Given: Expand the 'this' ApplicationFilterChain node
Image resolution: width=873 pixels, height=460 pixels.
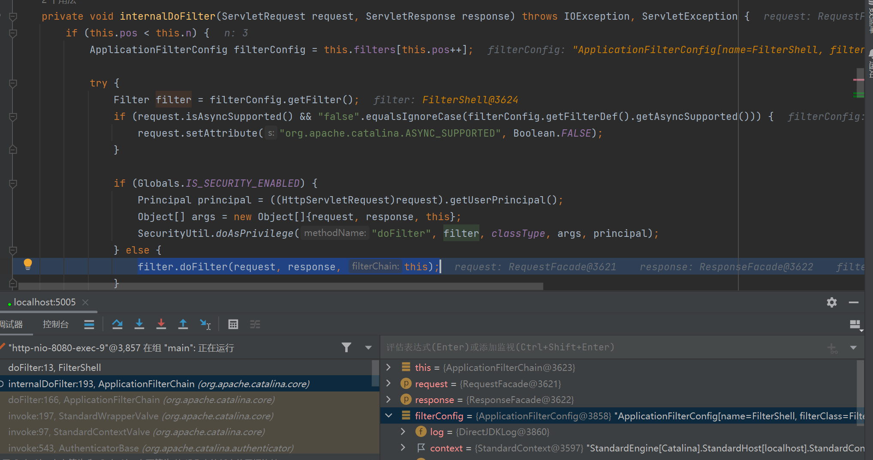Looking at the screenshot, I should pos(389,367).
